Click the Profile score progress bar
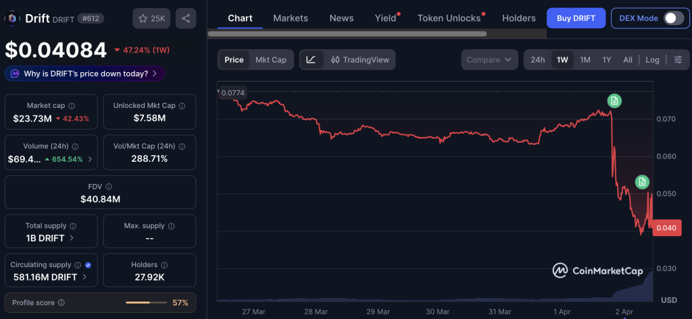This screenshot has width=692, height=319. tap(146, 303)
